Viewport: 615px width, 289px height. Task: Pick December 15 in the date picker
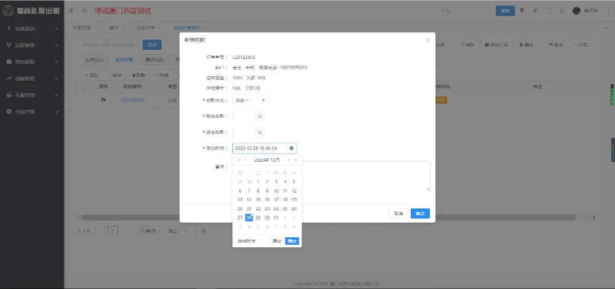tap(258, 200)
